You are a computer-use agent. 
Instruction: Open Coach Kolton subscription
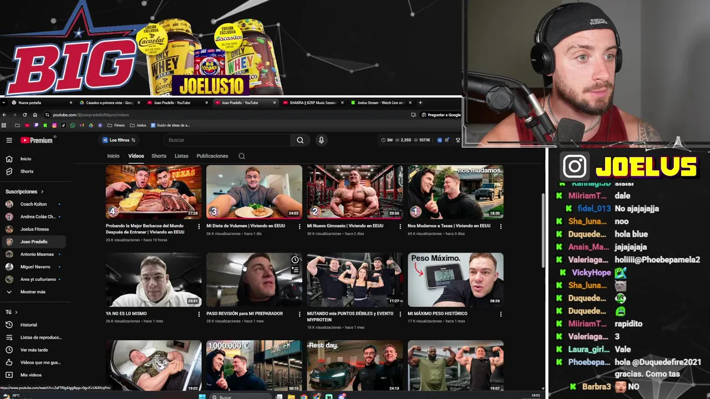(x=33, y=204)
